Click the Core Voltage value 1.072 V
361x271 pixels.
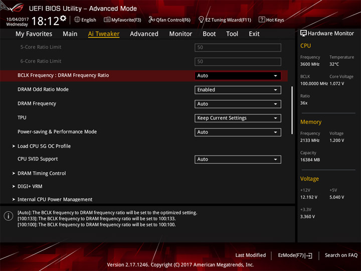click(337, 84)
